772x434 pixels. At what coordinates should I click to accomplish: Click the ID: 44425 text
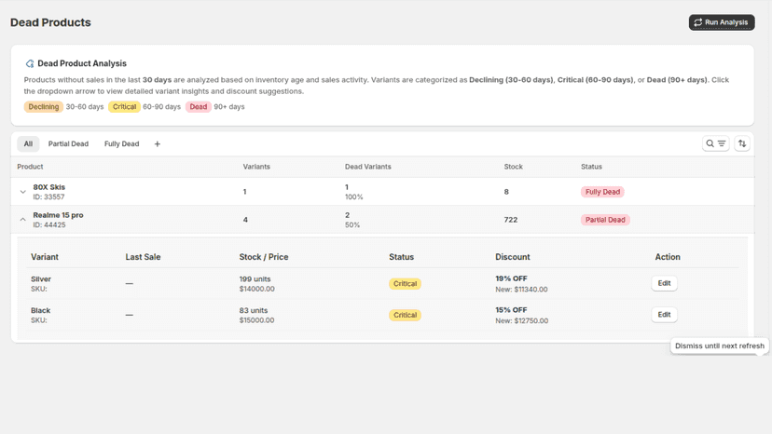tap(49, 224)
